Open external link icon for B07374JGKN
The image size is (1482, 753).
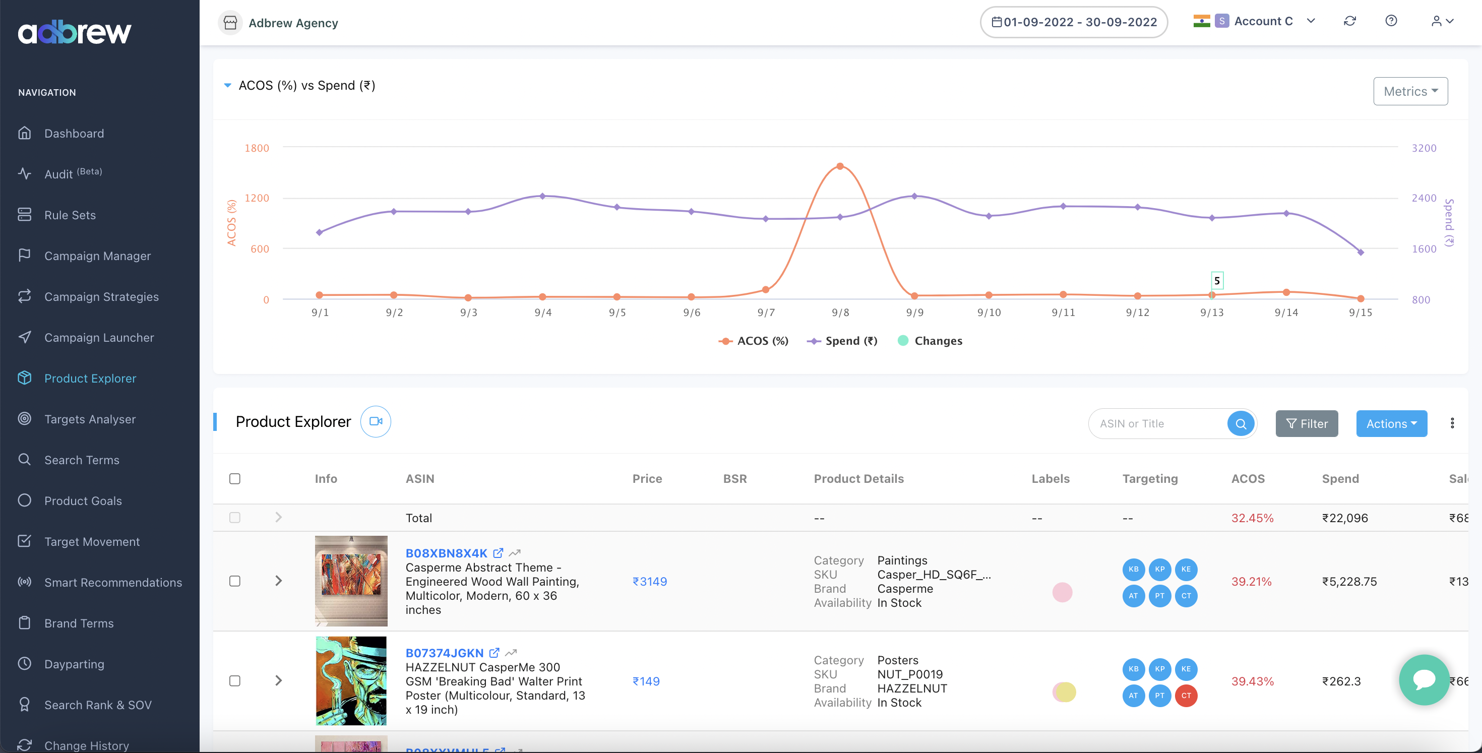[494, 653]
